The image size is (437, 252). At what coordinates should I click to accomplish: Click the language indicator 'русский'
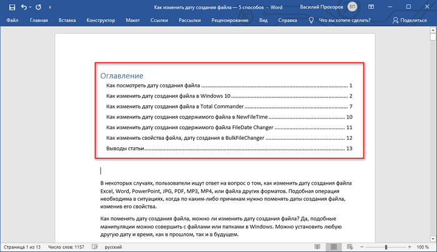coord(113,247)
